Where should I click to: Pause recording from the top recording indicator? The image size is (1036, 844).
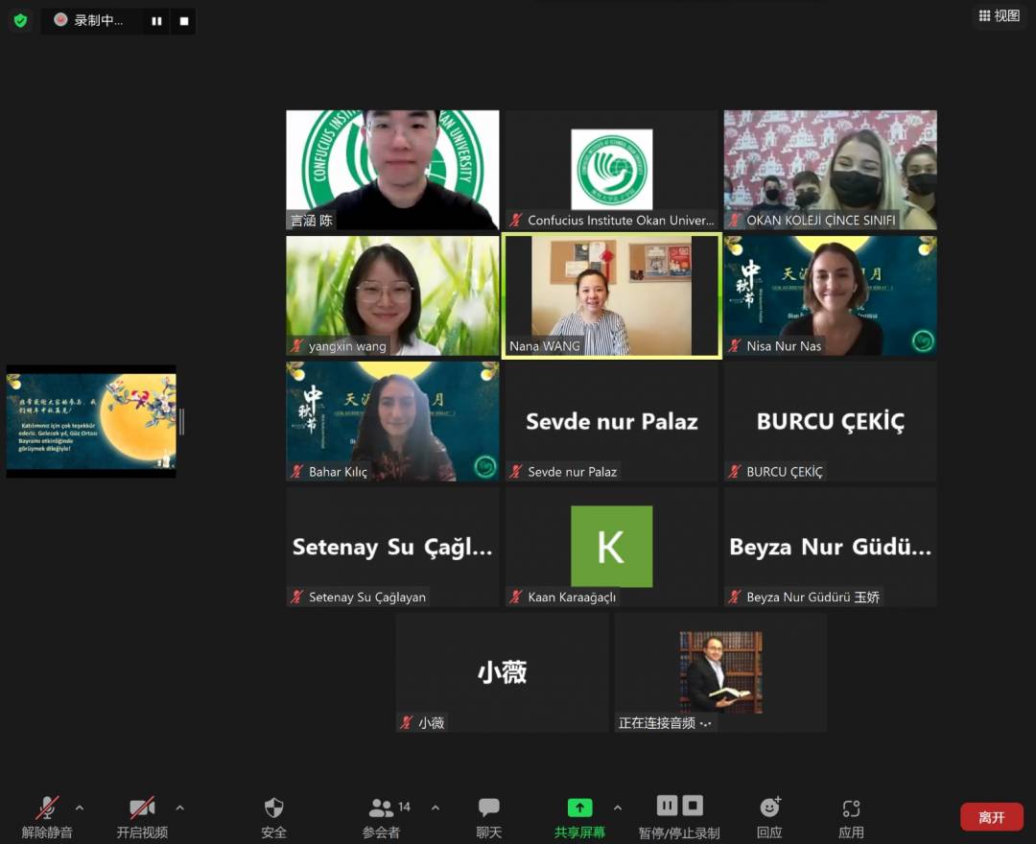[x=156, y=21]
